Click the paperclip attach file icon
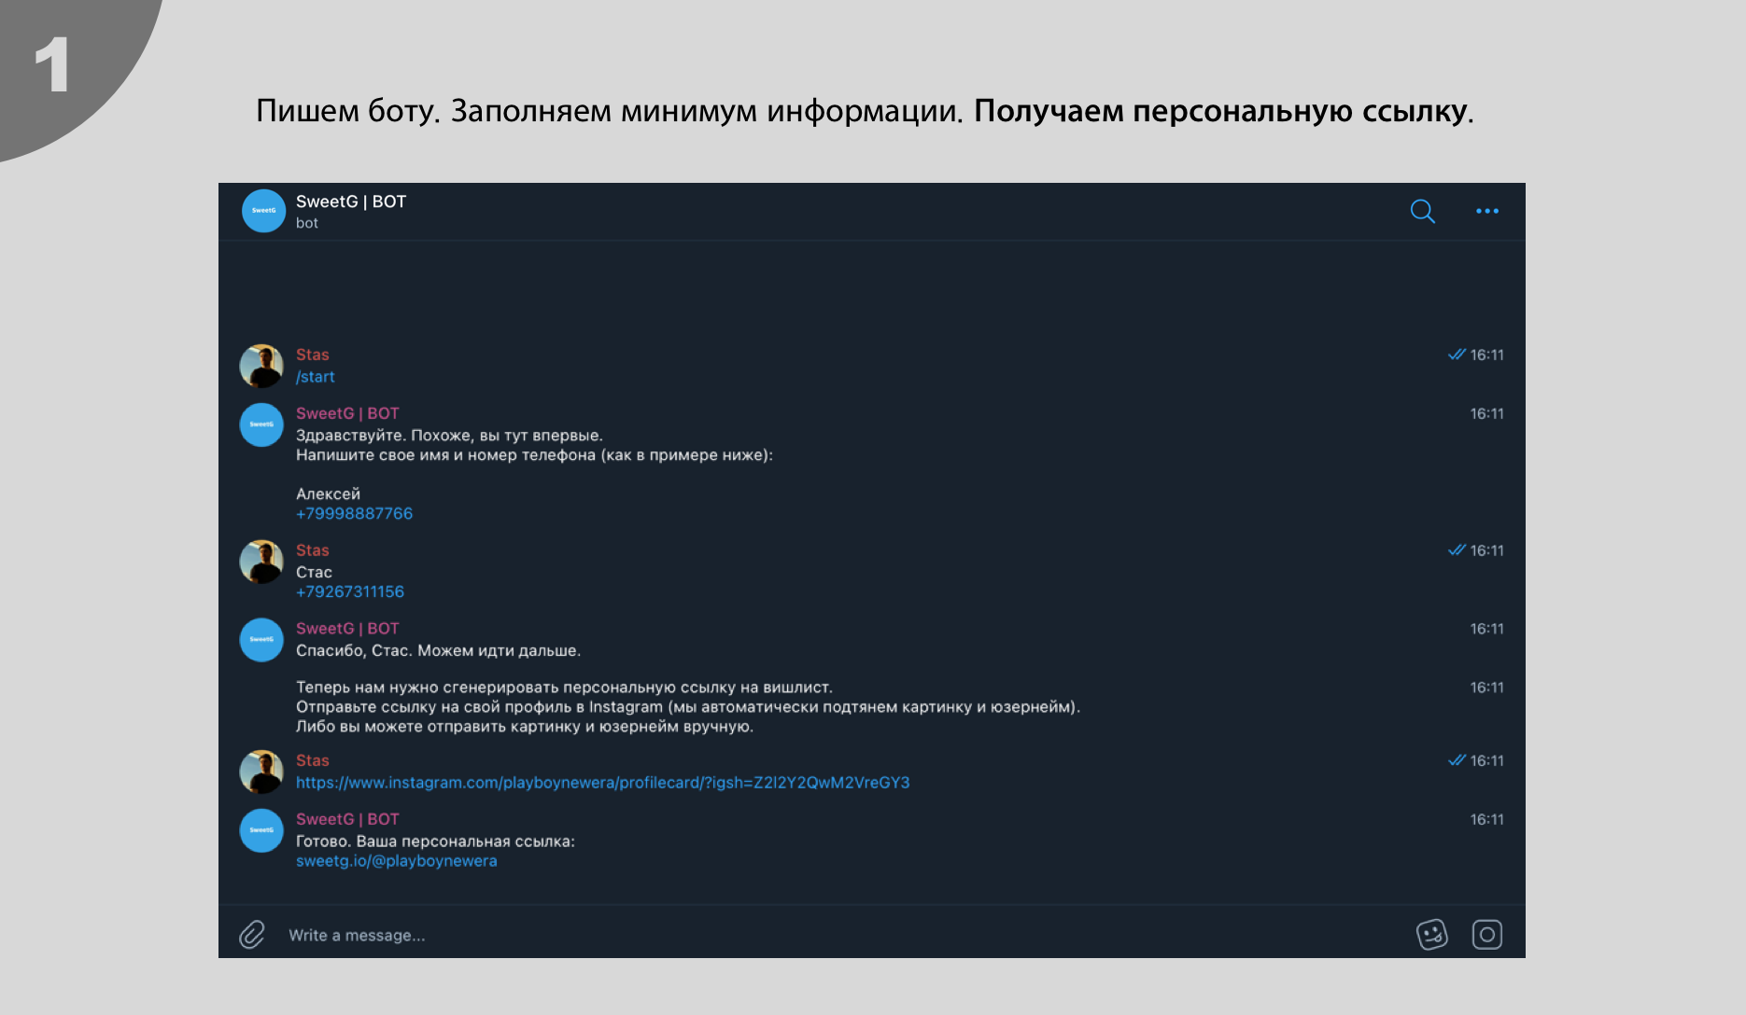 pyautogui.click(x=252, y=935)
